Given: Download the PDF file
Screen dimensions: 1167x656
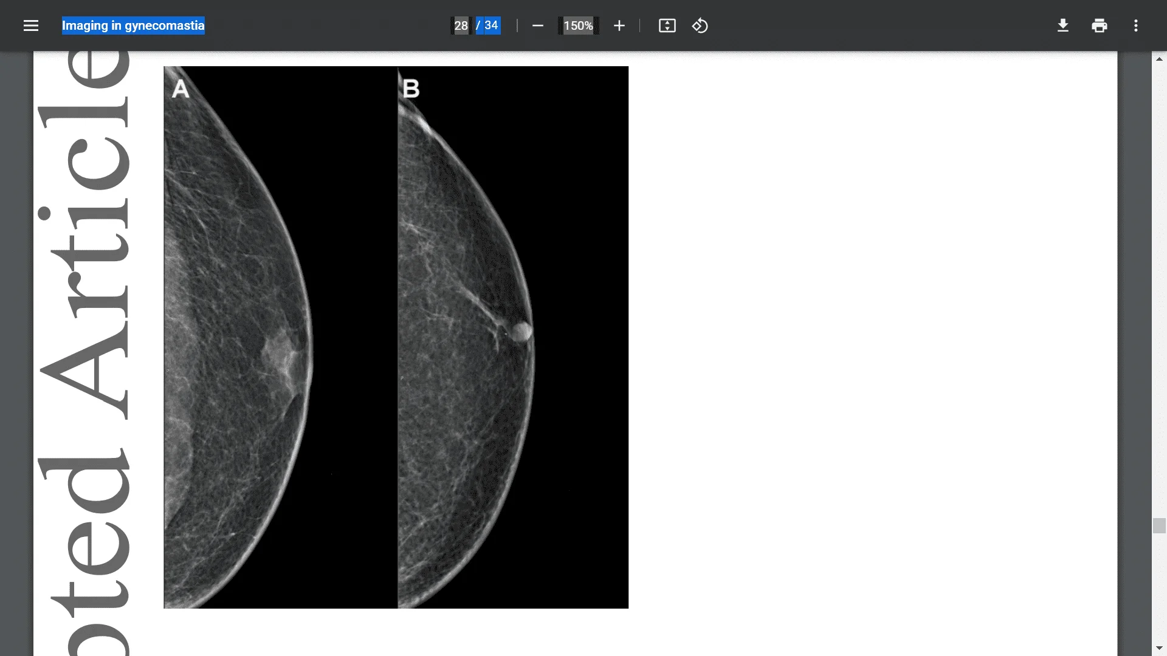Looking at the screenshot, I should pyautogui.click(x=1062, y=26).
